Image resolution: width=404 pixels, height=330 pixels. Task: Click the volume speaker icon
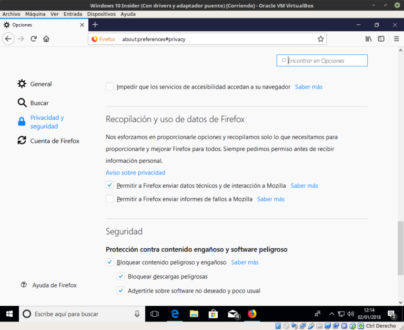coord(350,314)
